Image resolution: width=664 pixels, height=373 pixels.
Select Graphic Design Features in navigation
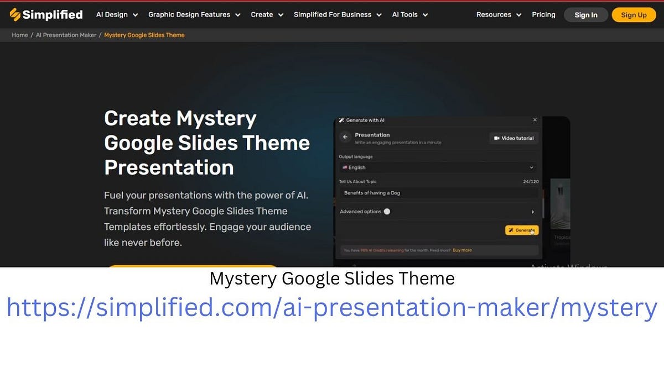point(190,15)
